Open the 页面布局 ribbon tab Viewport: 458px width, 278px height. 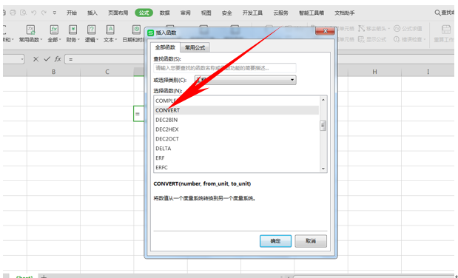tap(118, 13)
